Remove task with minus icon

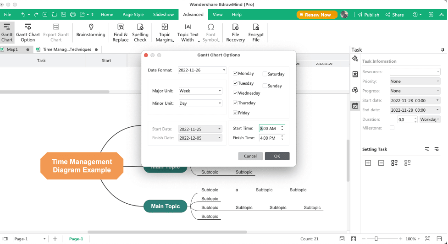[381, 163]
